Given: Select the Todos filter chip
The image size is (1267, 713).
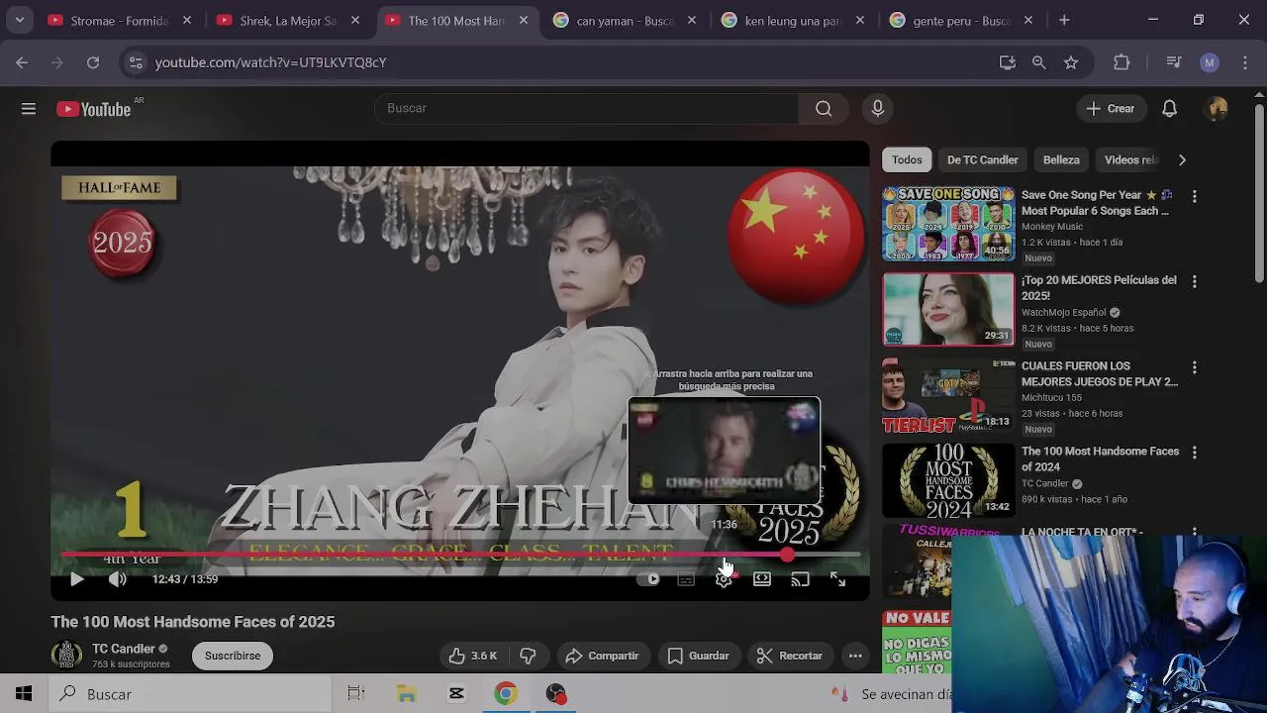Looking at the screenshot, I should (907, 159).
